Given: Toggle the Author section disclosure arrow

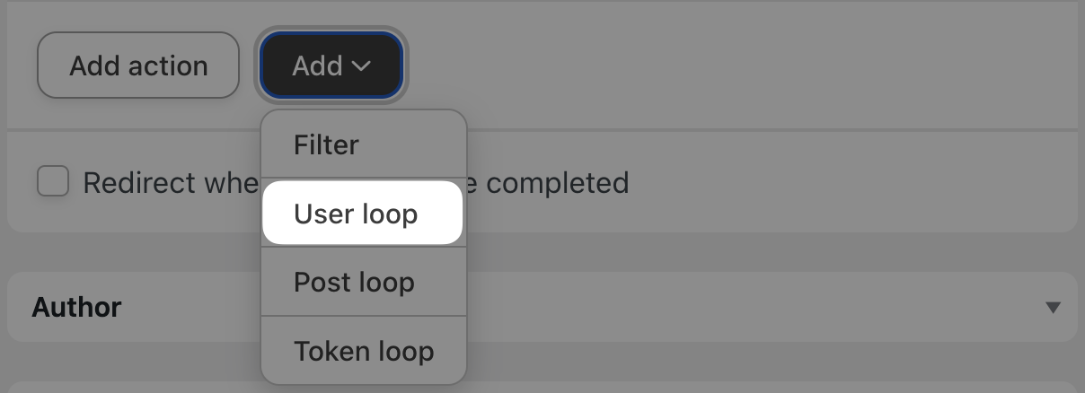Looking at the screenshot, I should tap(1054, 308).
